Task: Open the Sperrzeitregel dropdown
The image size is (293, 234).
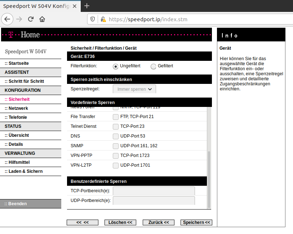Action: click(x=134, y=89)
